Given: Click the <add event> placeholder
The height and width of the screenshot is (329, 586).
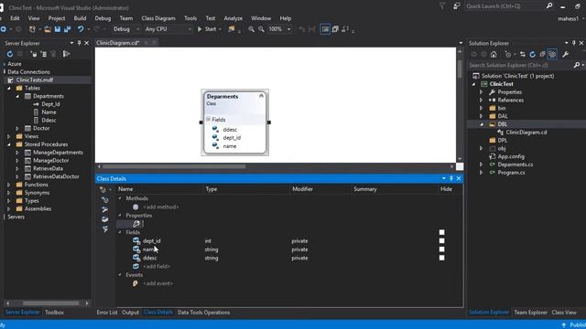Looking at the screenshot, I should pyautogui.click(x=157, y=283).
